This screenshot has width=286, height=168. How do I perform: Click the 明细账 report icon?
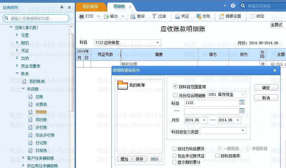point(30,112)
